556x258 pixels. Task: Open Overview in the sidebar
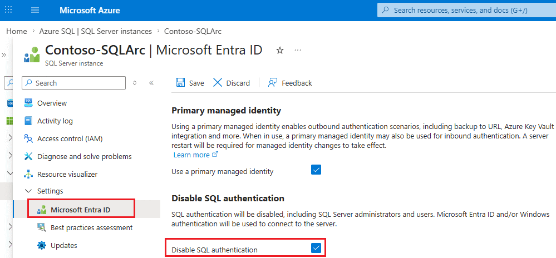[x=52, y=103]
